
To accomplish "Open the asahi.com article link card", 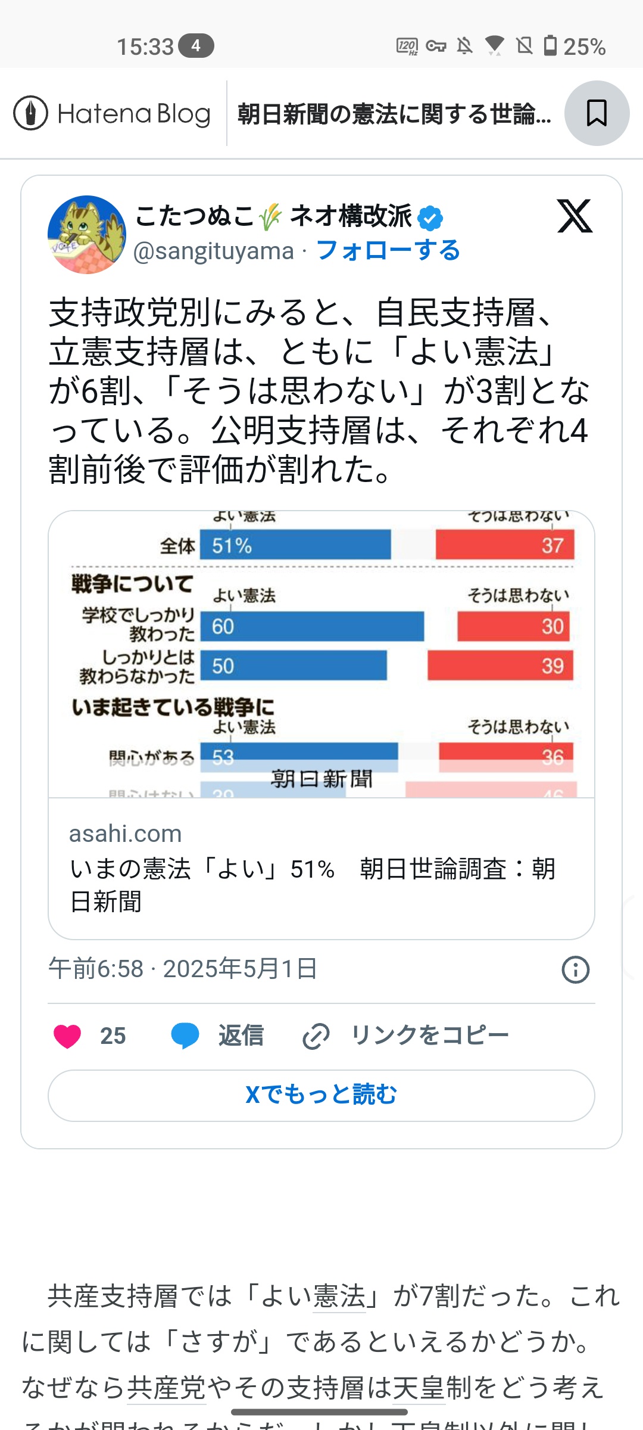I will (x=321, y=868).
